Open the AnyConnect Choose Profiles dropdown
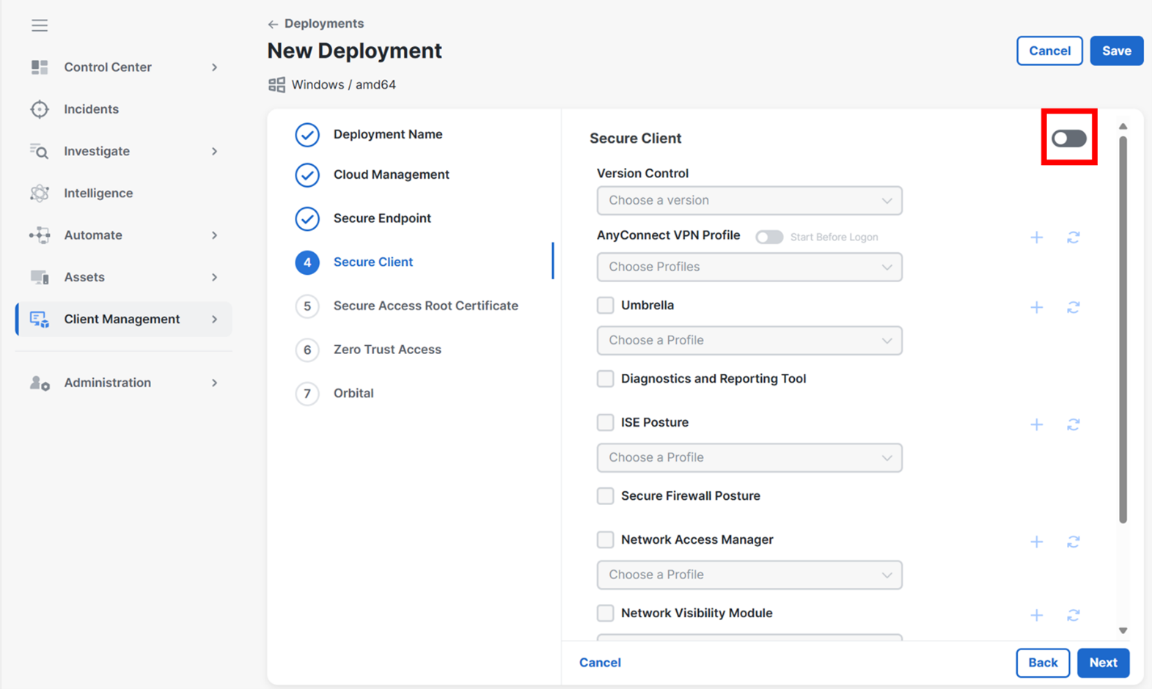The image size is (1152, 689). click(x=749, y=267)
